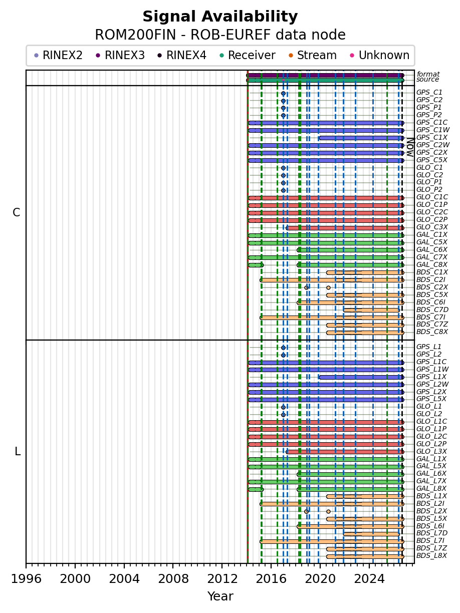Click the Signal Availability title
The width and height of the screenshot is (460, 613).
coord(220,17)
